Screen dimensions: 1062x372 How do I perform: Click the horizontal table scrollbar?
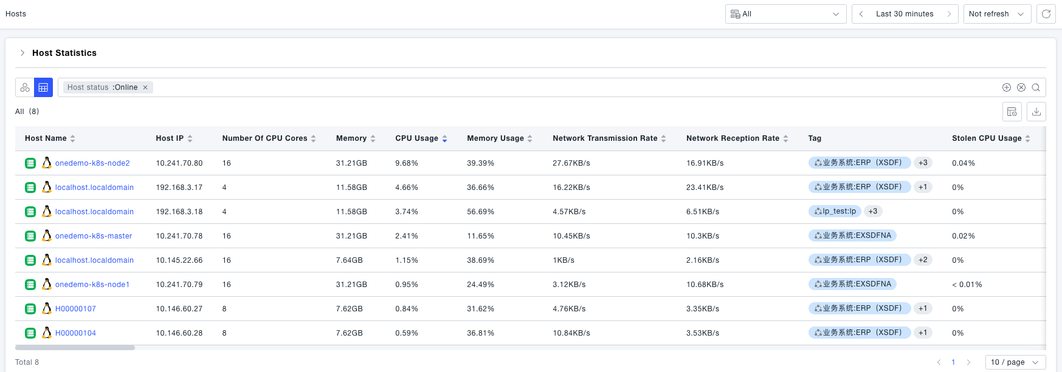pyautogui.click(x=75, y=348)
